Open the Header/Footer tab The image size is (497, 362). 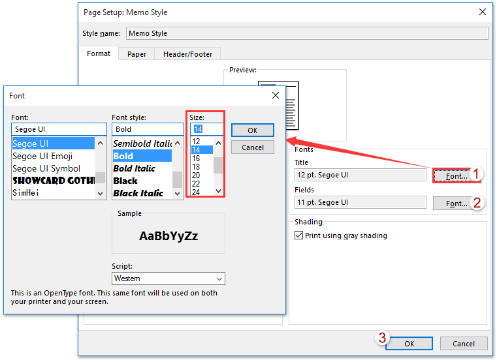tap(187, 54)
